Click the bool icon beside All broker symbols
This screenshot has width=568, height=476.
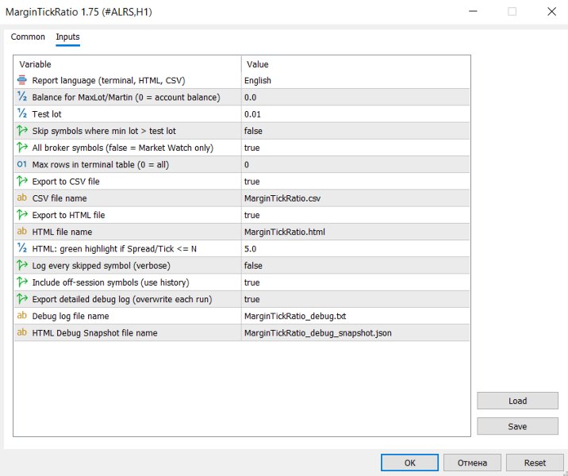(x=22, y=148)
